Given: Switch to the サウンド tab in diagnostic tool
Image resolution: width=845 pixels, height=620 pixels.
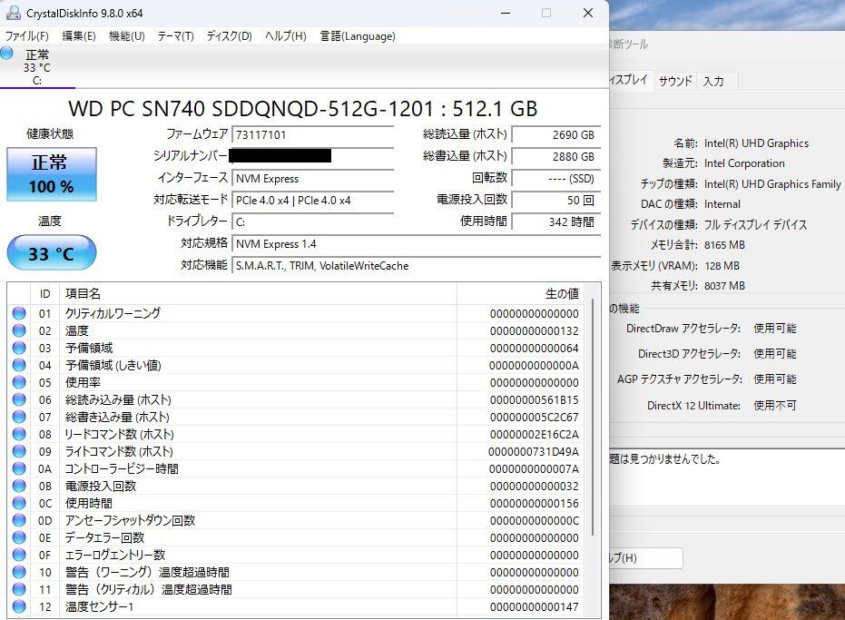Looking at the screenshot, I should 675,82.
